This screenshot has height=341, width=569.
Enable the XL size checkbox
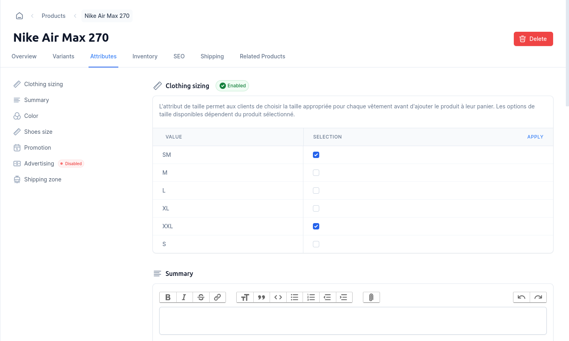[x=316, y=208]
